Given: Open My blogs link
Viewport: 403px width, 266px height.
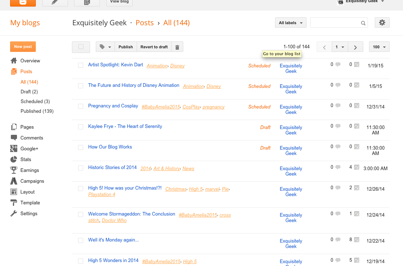Looking at the screenshot, I should click(25, 23).
